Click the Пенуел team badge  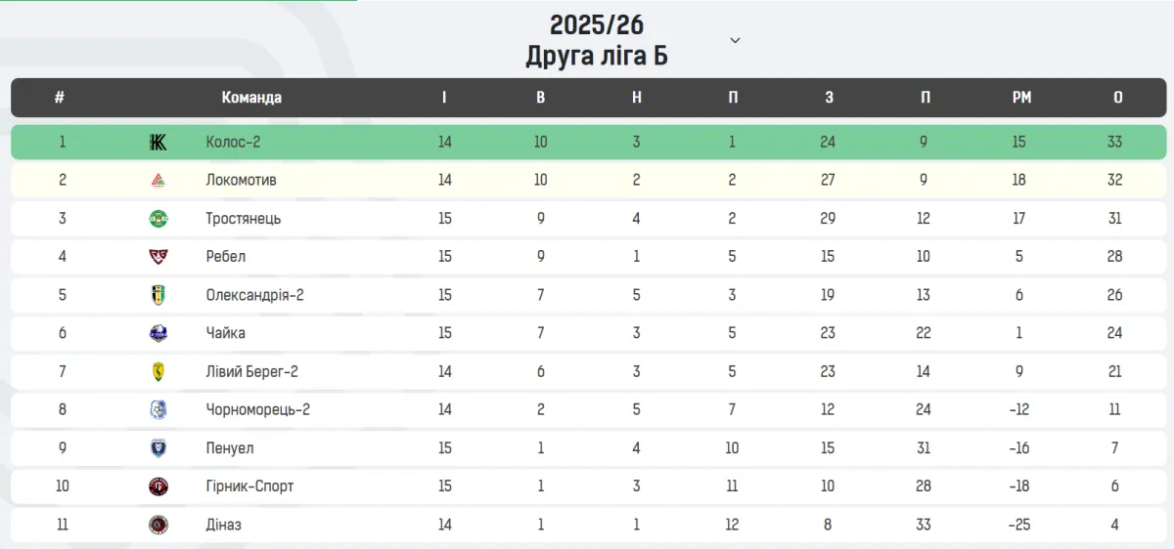pos(158,447)
